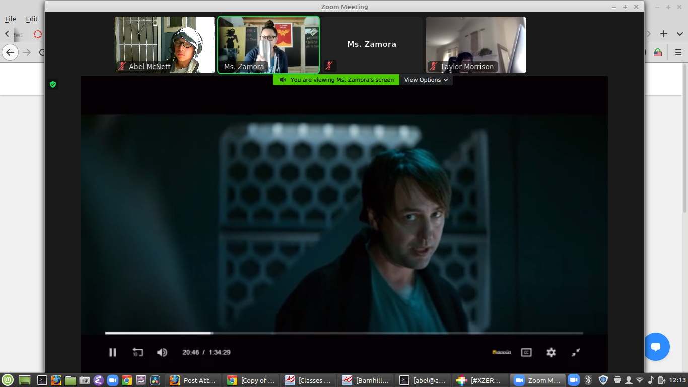Go back in the browser window
The image size is (688, 387).
coord(10,52)
